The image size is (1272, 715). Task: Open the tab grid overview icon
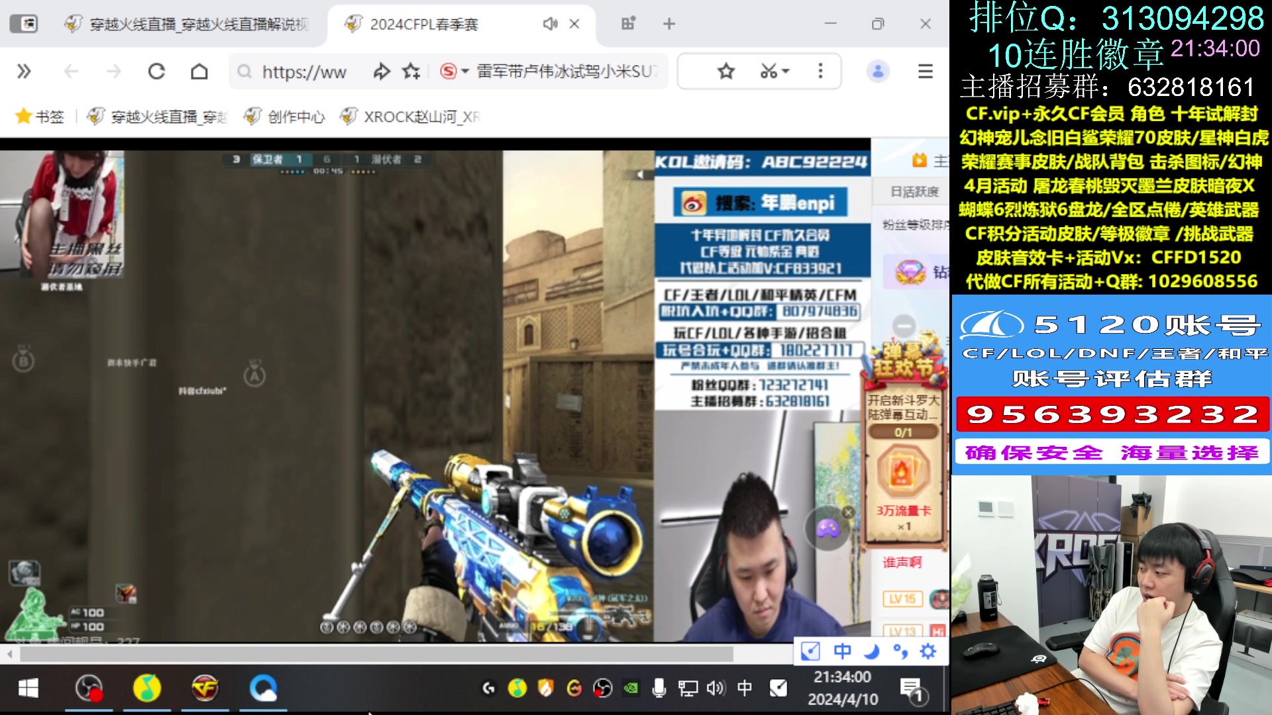point(628,24)
